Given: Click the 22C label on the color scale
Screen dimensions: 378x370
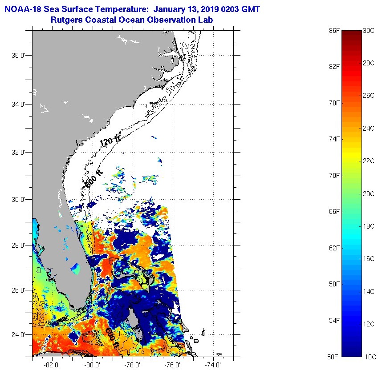Looking at the screenshot, I should tap(369, 161).
